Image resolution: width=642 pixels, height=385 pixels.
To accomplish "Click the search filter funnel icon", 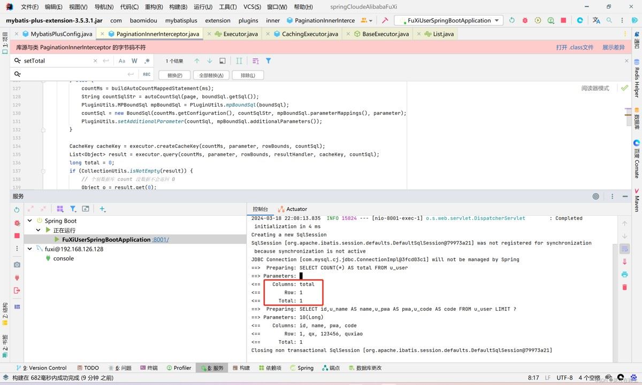I will (269, 61).
